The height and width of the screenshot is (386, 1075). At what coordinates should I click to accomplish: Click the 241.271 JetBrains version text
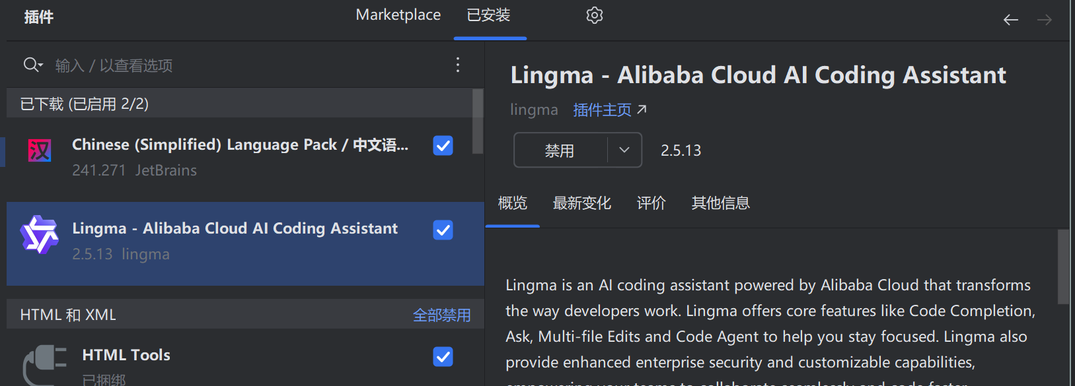[x=134, y=170]
